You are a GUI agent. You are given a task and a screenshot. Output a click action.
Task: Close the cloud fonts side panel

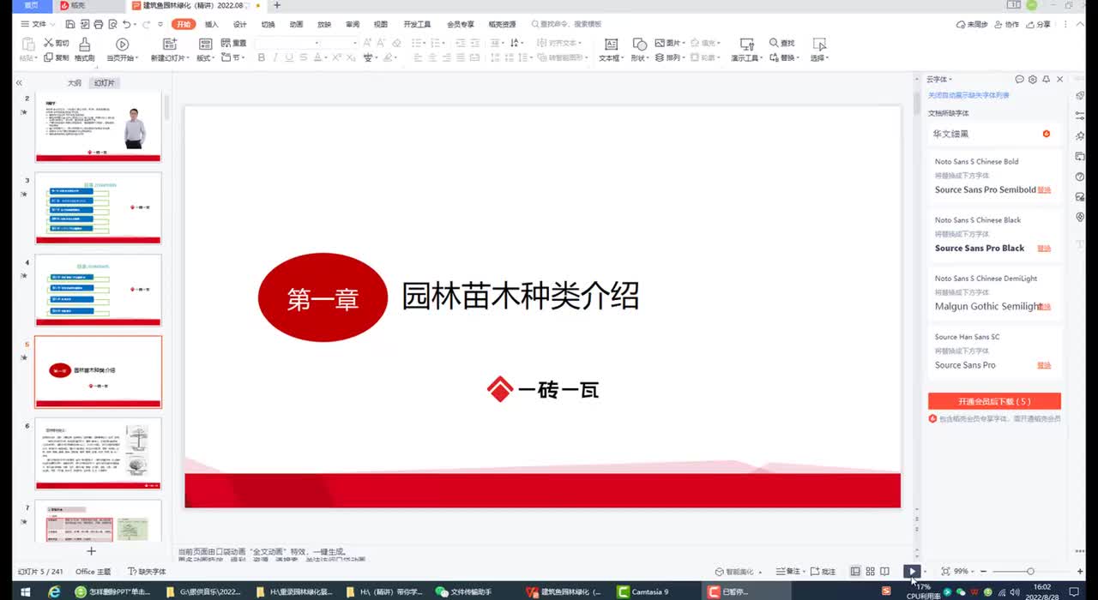pyautogui.click(x=1059, y=79)
